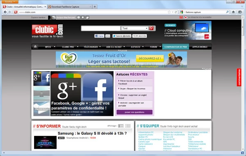
Task: Open Clubic home via house icon in navbar
Action: click(35, 47)
